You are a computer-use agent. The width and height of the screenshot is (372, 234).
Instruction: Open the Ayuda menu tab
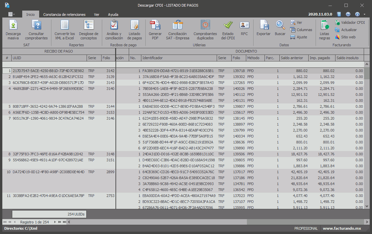click(x=113, y=15)
